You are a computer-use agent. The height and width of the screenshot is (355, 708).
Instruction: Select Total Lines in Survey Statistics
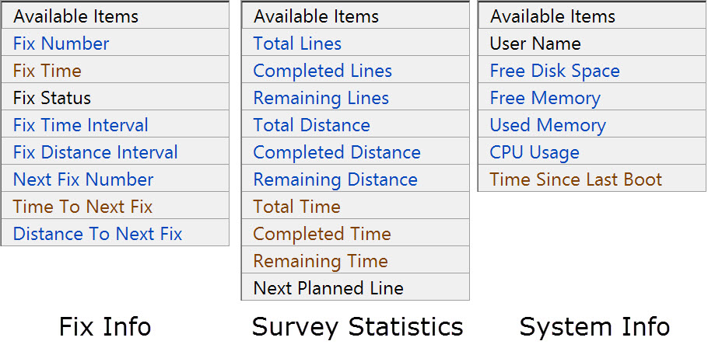pyautogui.click(x=297, y=44)
